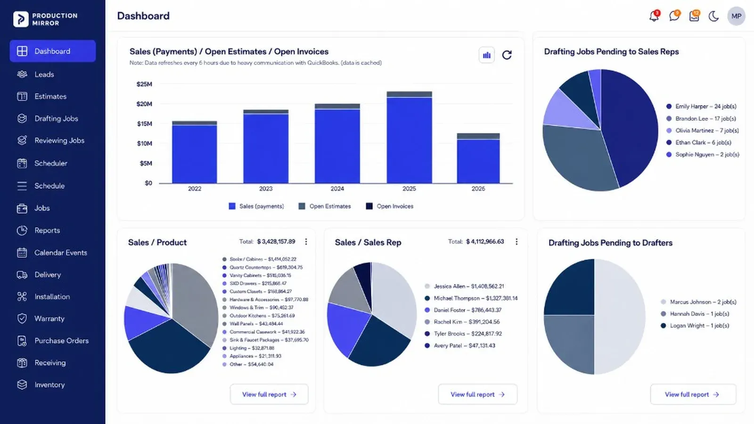Select Lighting legend entry
The height and width of the screenshot is (424, 754).
point(248,348)
